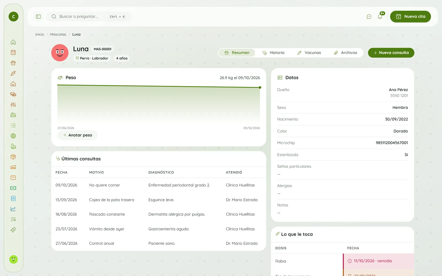The width and height of the screenshot is (442, 276).
Task: Click owner name "Ana Pérez"
Action: tap(398, 90)
